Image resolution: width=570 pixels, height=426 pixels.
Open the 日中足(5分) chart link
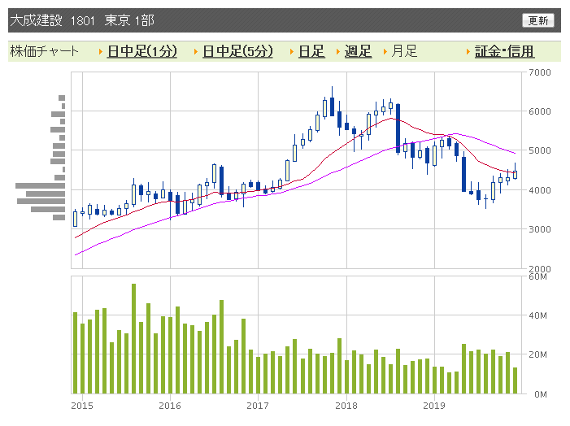click(237, 51)
